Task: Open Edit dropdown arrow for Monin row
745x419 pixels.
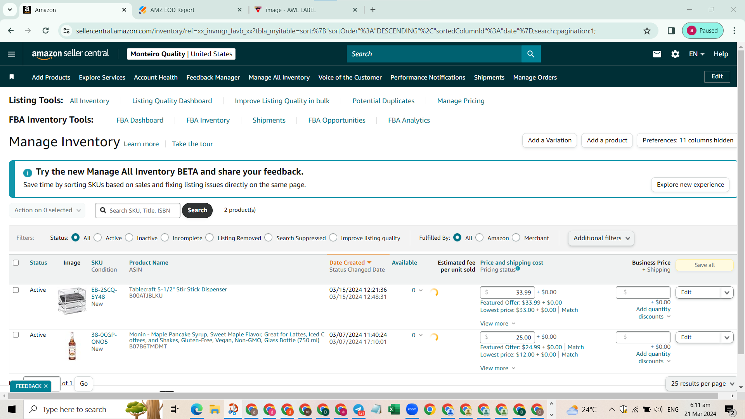Action: [x=727, y=338]
